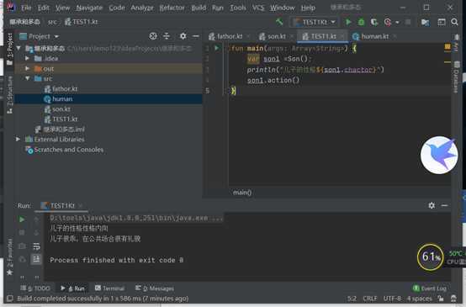
Task: Click the main() breadcrumb below editor
Action: point(242,193)
